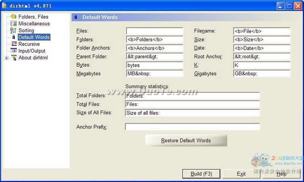Click the "Gigabytes" label

[205, 74]
